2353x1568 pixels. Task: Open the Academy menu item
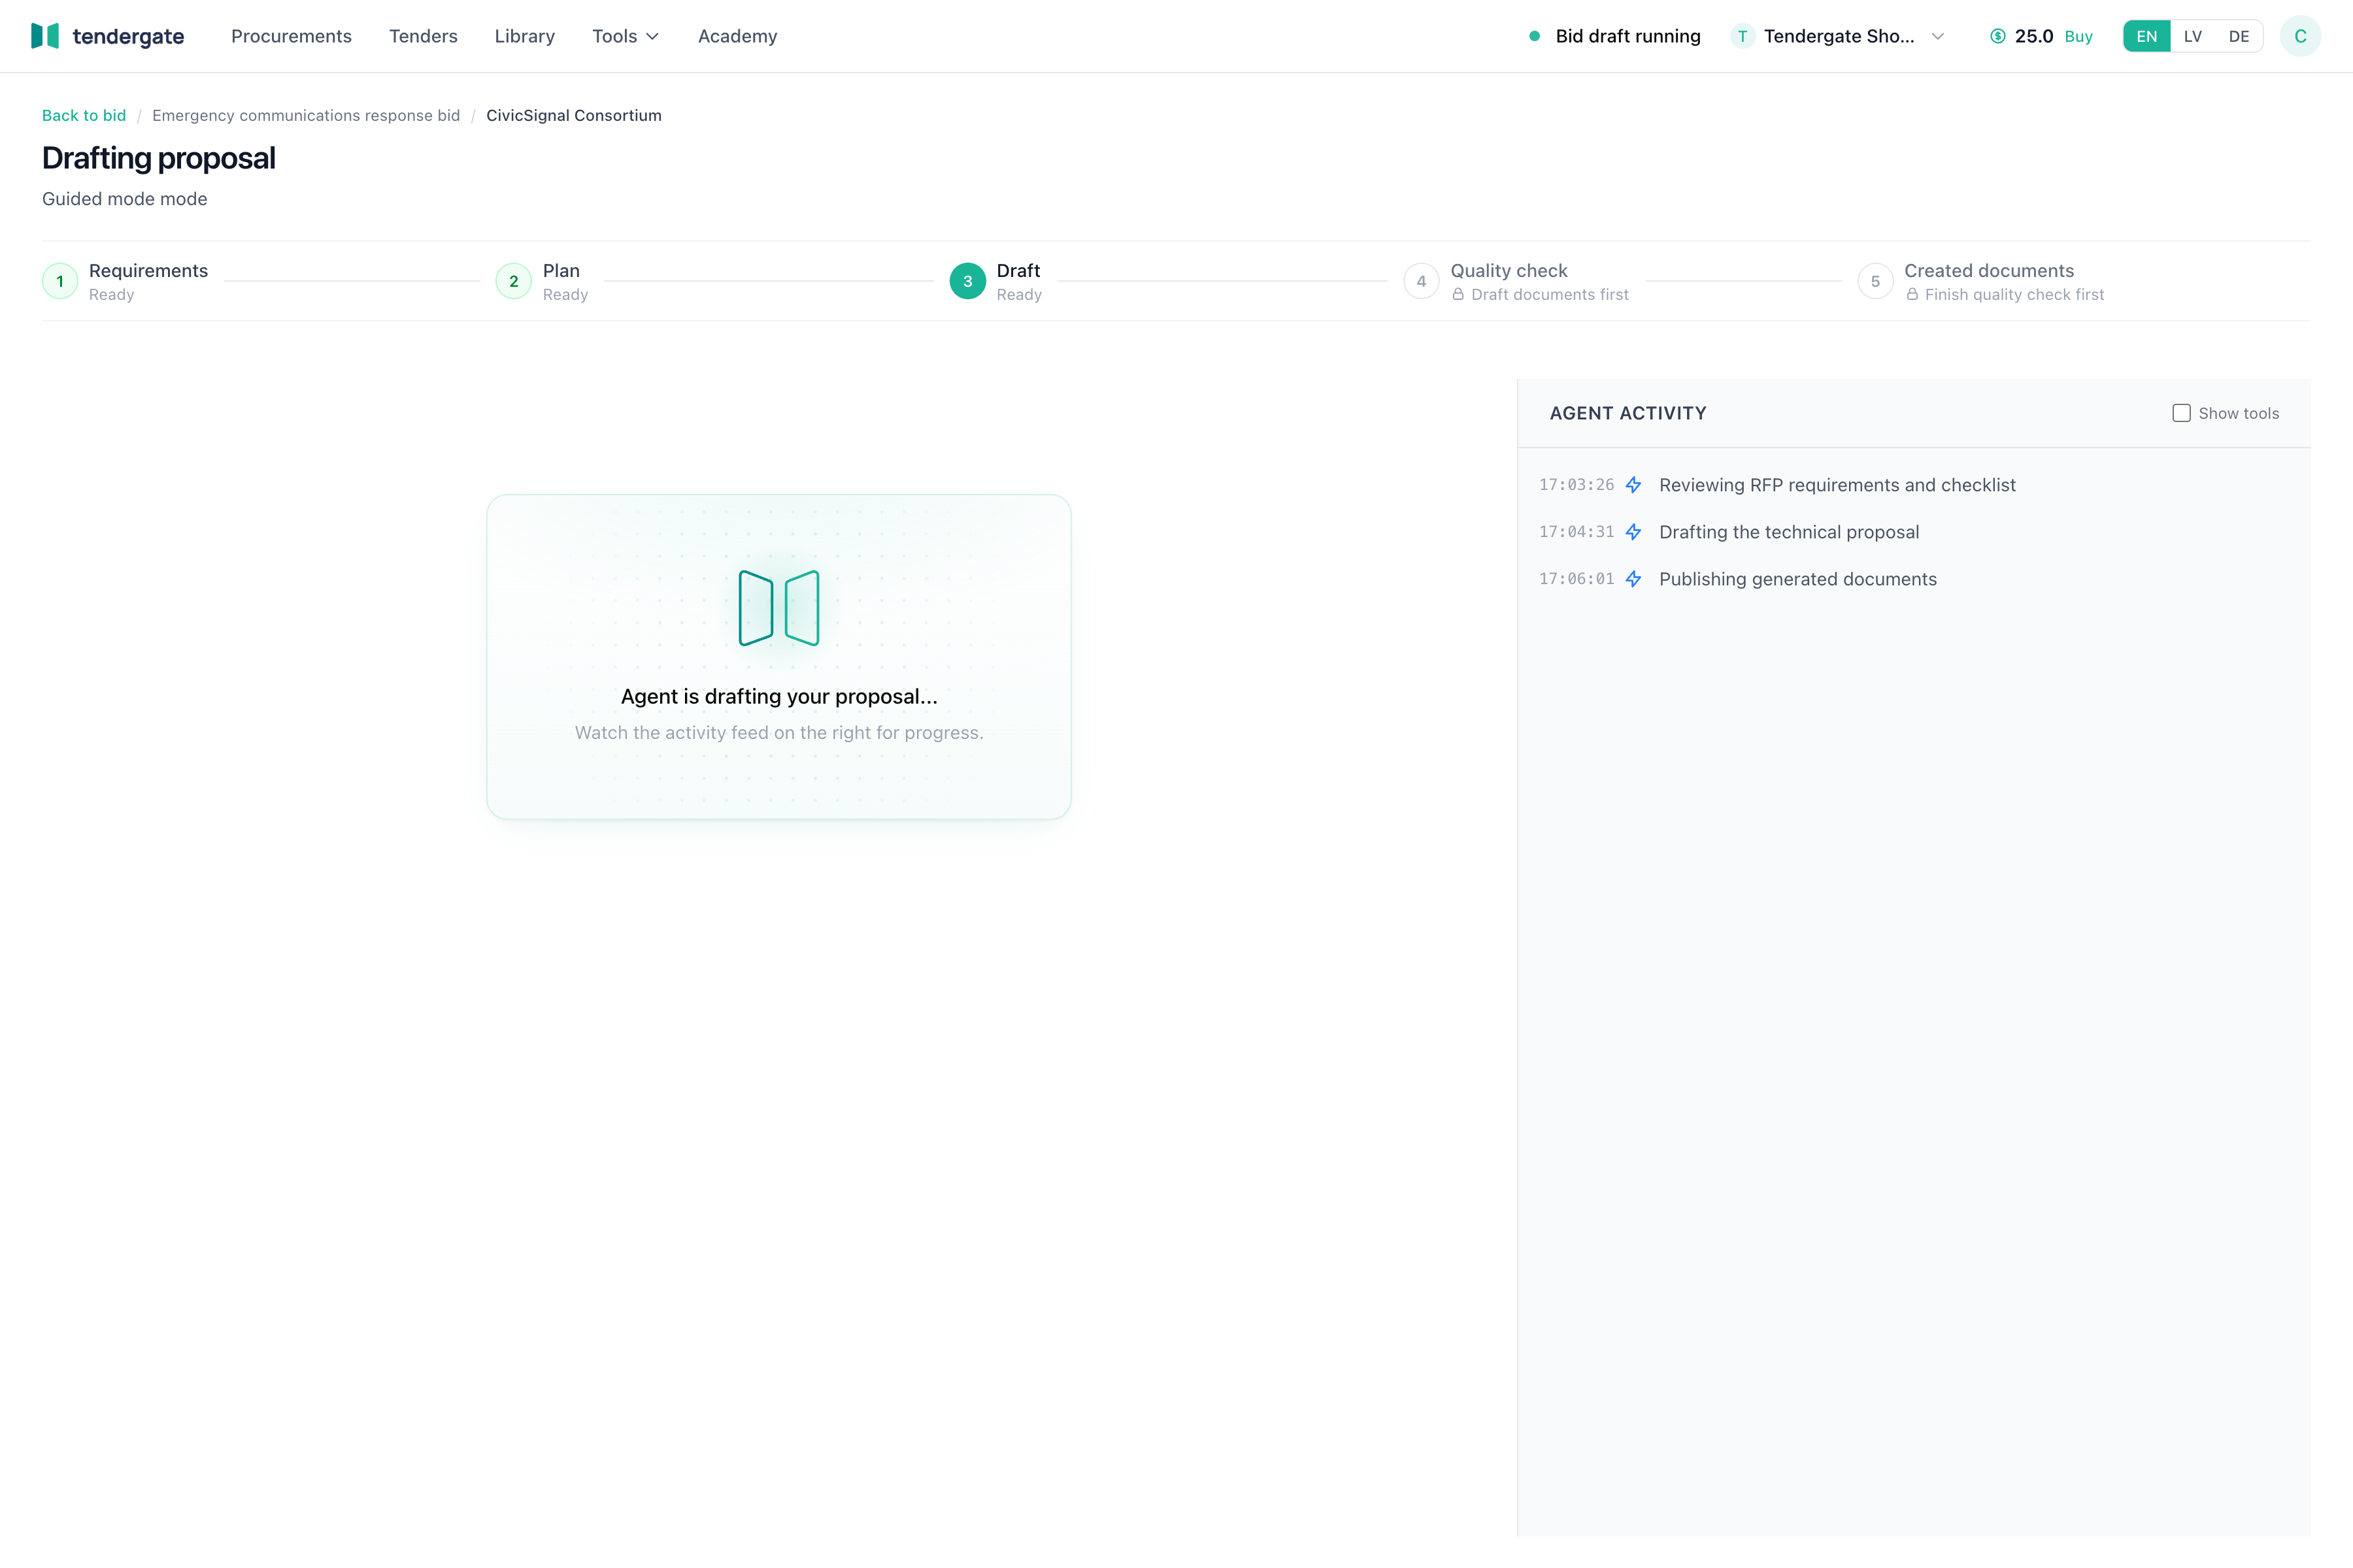point(737,36)
